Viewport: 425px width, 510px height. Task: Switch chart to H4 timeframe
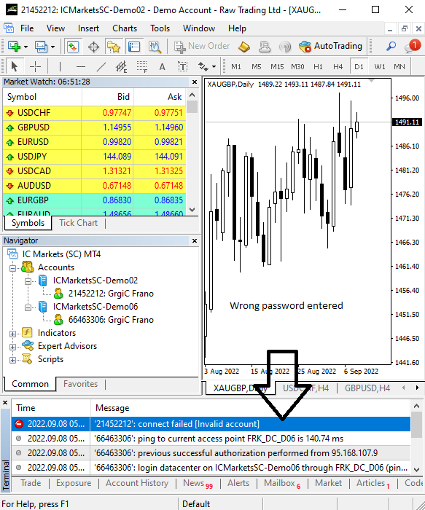tap(338, 67)
